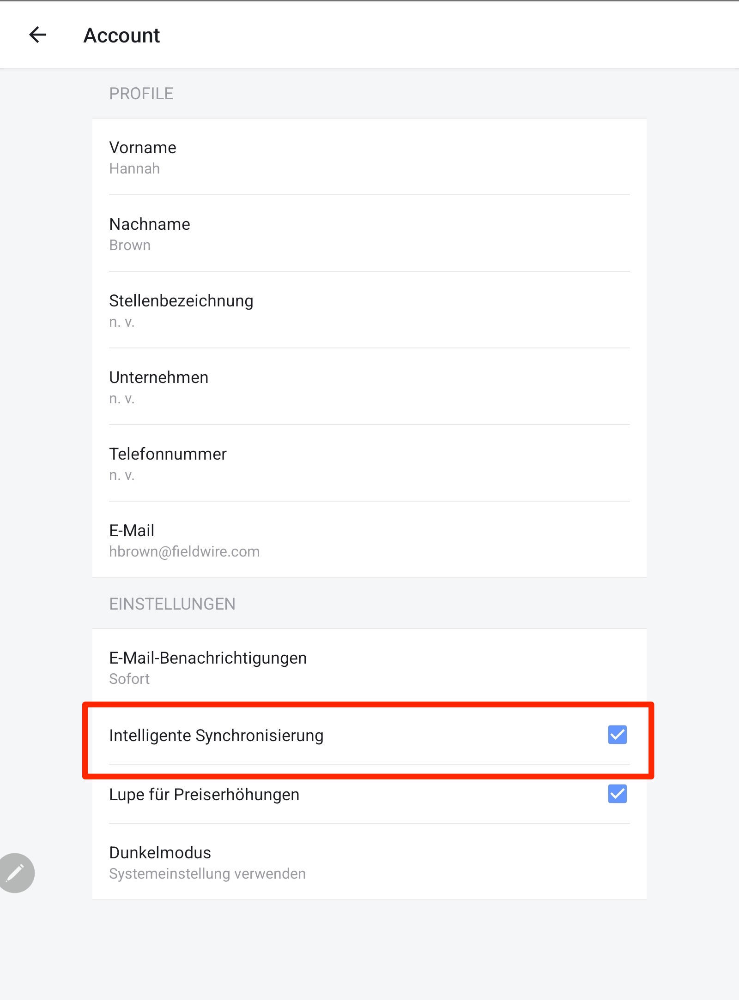Click the EINSTELLUNGEN section header
Screen dimensions: 739x1000
(x=172, y=604)
